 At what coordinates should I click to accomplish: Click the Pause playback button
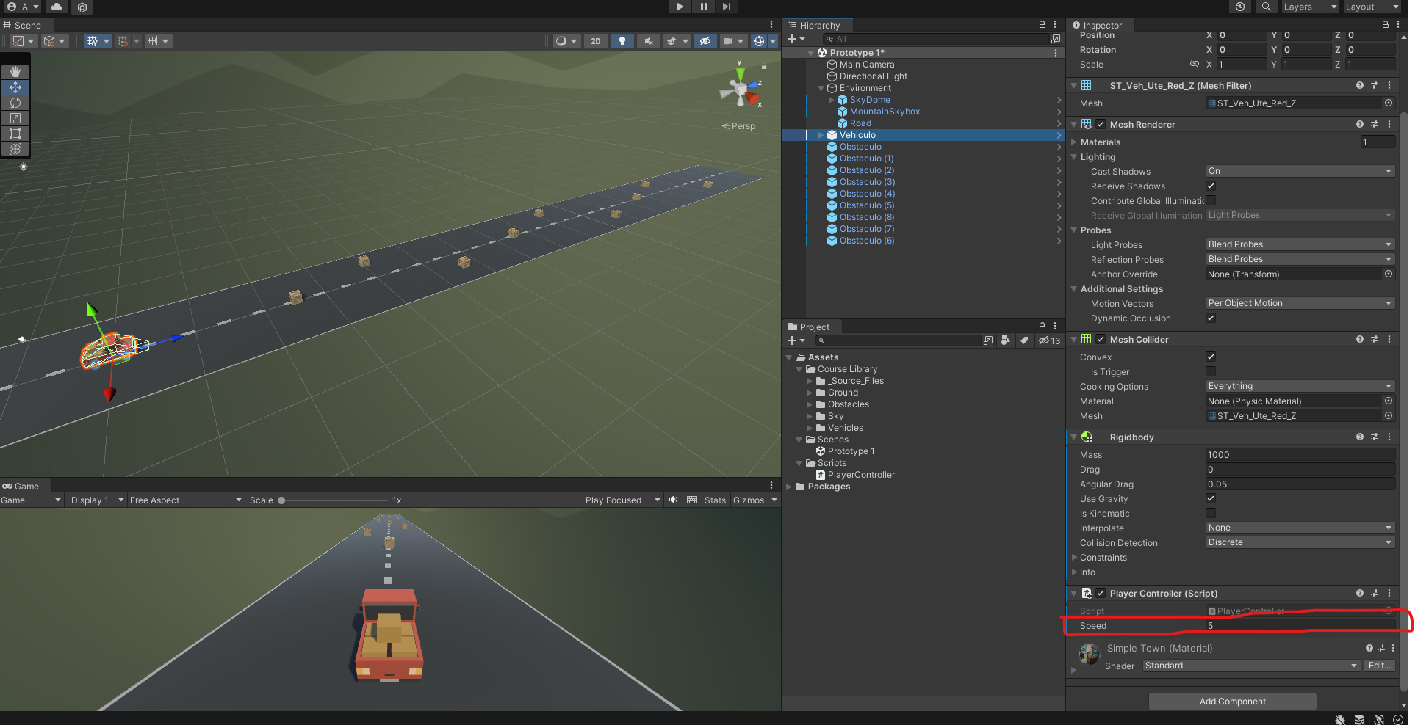coord(703,7)
